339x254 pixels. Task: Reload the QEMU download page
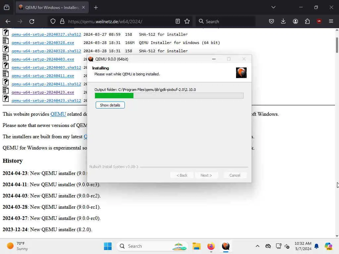[x=32, y=21]
